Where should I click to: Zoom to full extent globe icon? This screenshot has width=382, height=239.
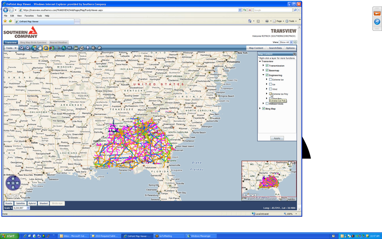pos(64,48)
